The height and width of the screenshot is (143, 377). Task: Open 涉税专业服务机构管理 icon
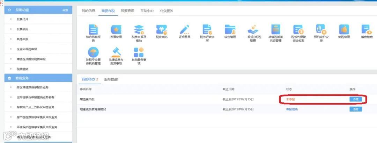coord(93,52)
